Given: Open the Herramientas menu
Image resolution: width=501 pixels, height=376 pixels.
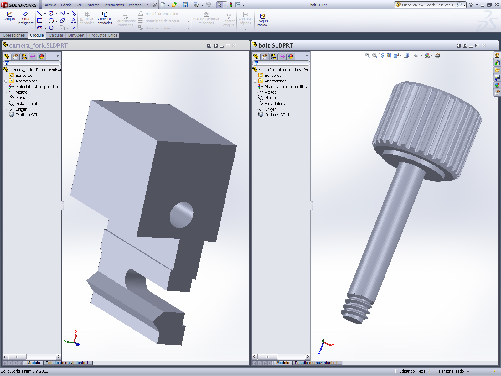Looking at the screenshot, I should pos(114,5).
